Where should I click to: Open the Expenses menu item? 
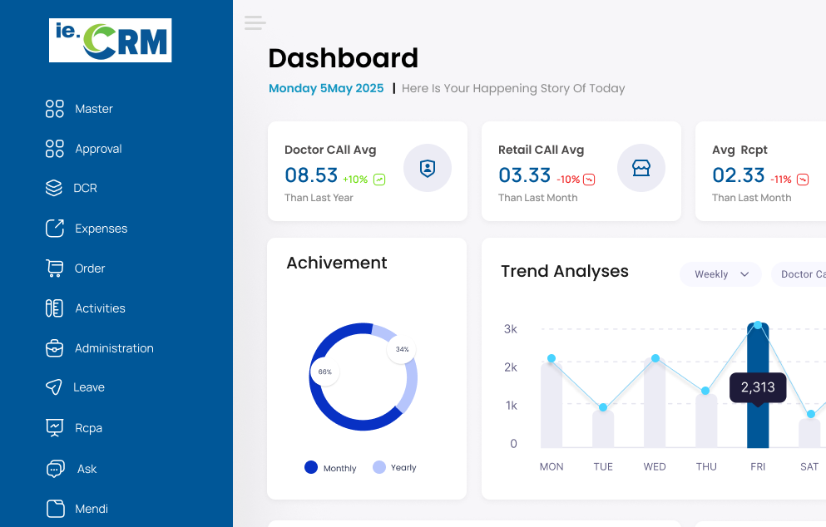(101, 229)
